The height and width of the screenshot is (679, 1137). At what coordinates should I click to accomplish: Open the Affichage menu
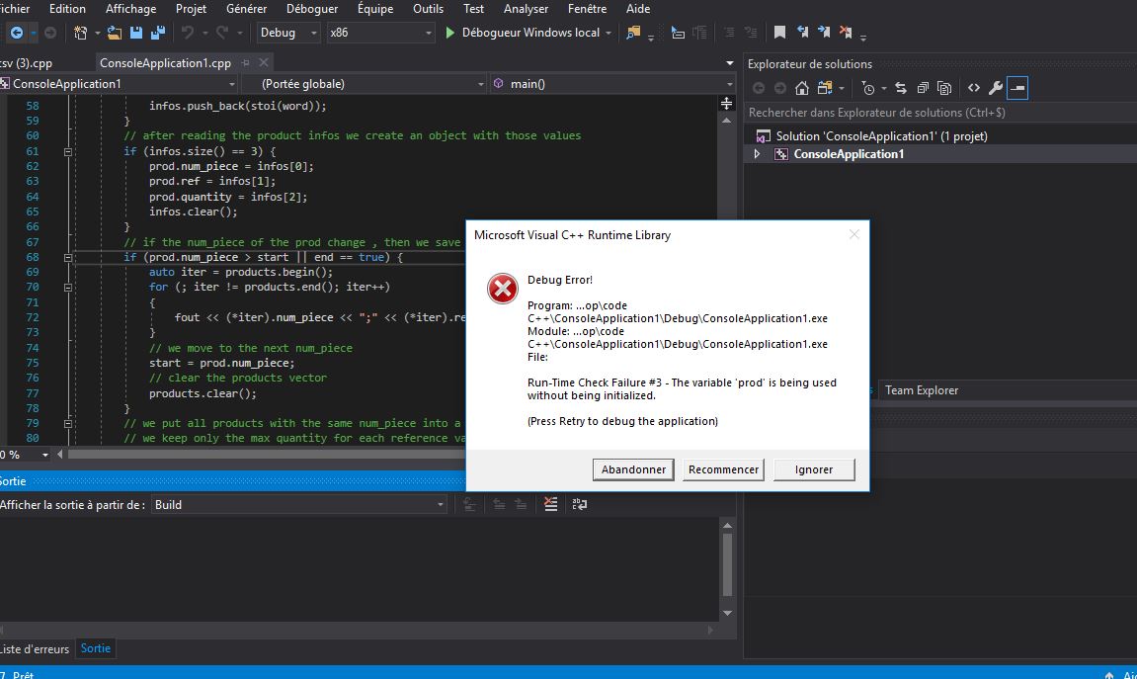[130, 9]
